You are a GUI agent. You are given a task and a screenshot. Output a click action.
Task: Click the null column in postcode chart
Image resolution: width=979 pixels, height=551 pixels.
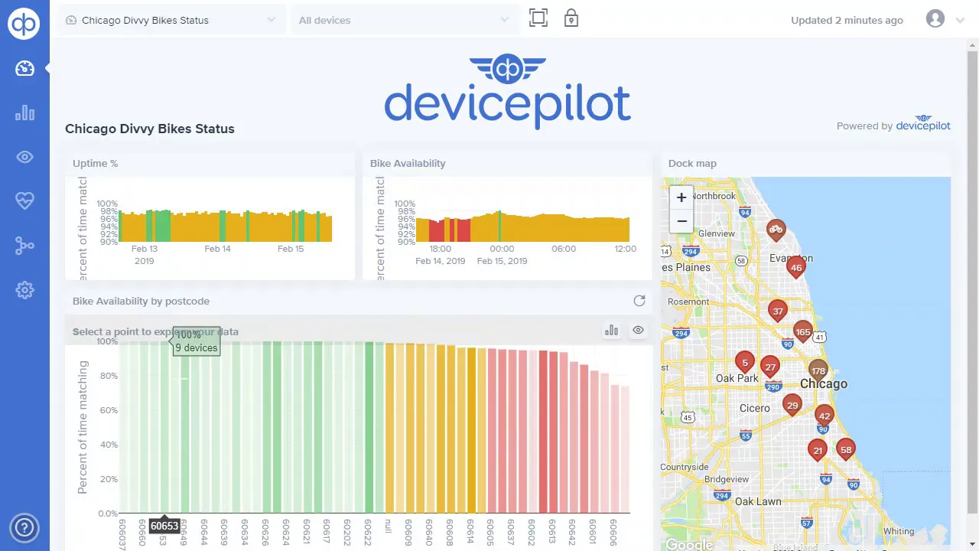pyautogui.click(x=389, y=429)
